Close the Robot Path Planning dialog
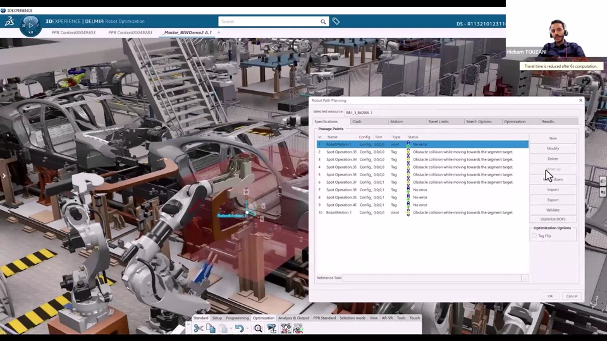The height and width of the screenshot is (341, 607). [x=580, y=100]
